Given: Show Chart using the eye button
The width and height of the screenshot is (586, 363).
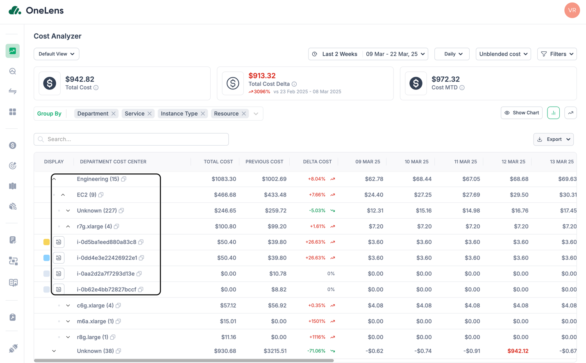Looking at the screenshot, I should coord(521,113).
